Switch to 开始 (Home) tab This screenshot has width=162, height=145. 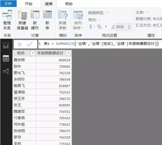tap(28, 4)
